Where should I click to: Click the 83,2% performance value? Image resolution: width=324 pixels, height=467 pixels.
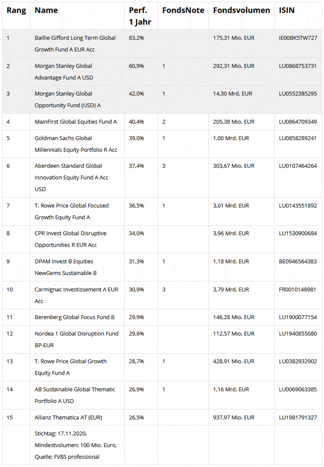(x=137, y=38)
